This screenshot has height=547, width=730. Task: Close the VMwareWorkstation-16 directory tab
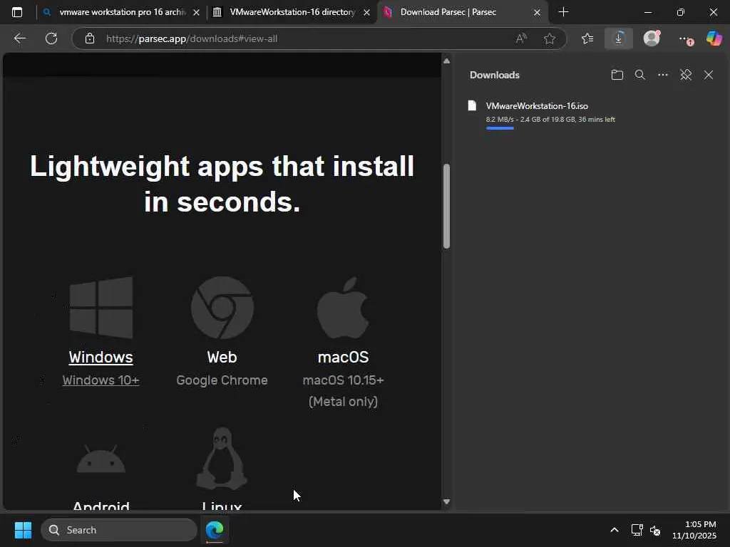pyautogui.click(x=367, y=13)
